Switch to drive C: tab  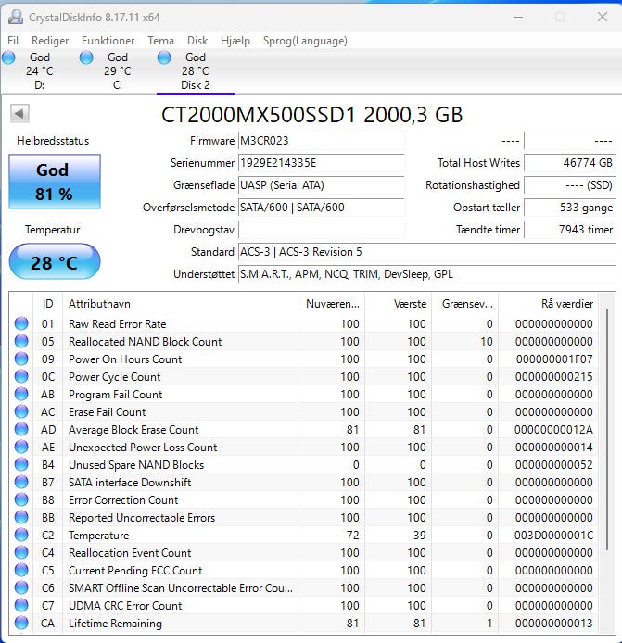point(117,71)
